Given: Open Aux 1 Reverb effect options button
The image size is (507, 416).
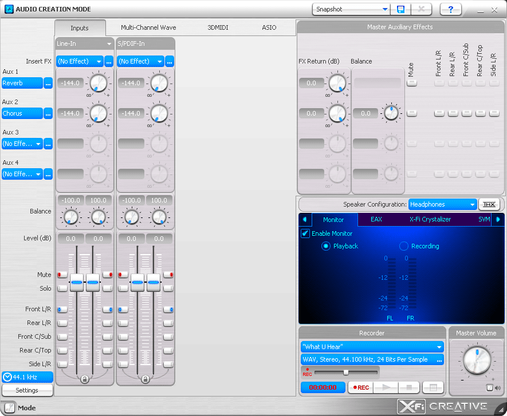Looking at the screenshot, I should (48, 84).
